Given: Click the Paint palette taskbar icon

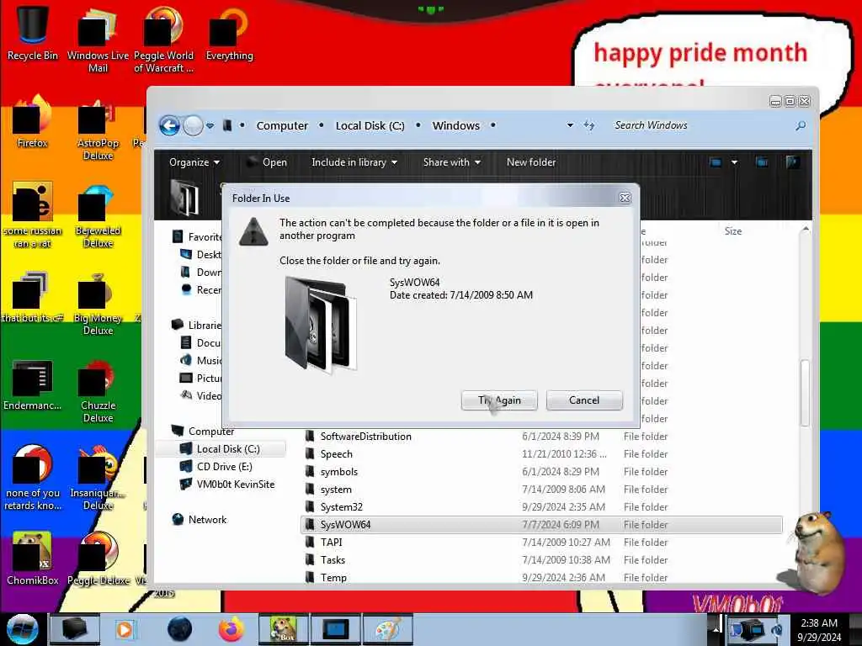Looking at the screenshot, I should pyautogui.click(x=388, y=629).
